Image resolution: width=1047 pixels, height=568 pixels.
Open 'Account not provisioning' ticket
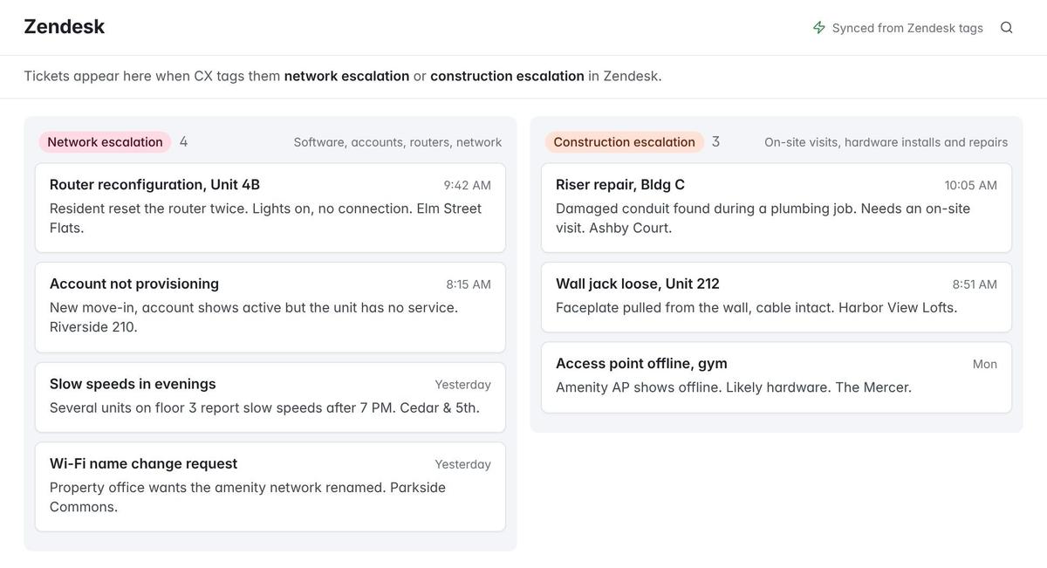coord(270,307)
